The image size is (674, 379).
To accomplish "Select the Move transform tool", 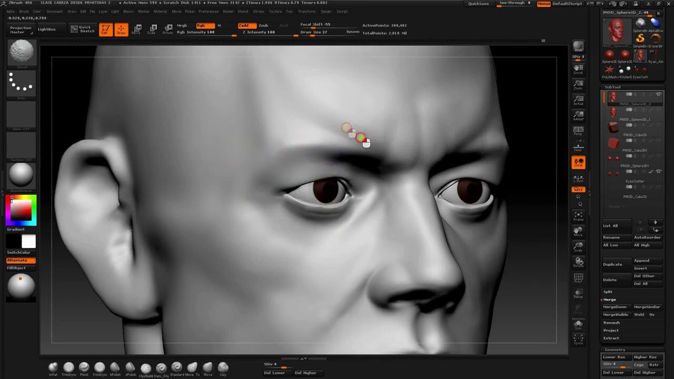I will click(x=136, y=29).
